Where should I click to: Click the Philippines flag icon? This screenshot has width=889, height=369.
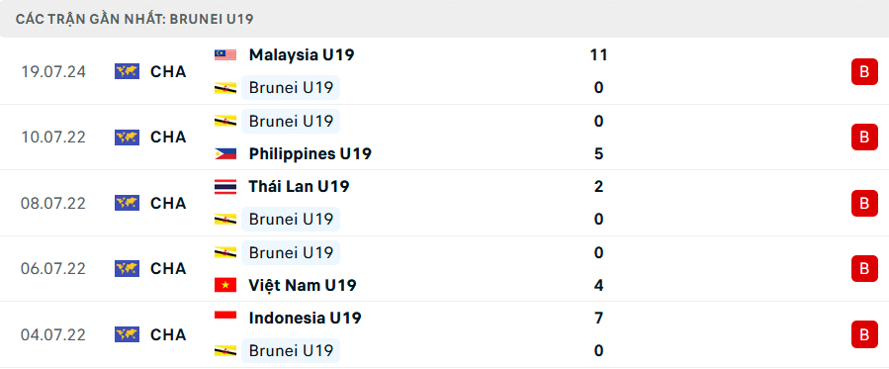(x=225, y=153)
